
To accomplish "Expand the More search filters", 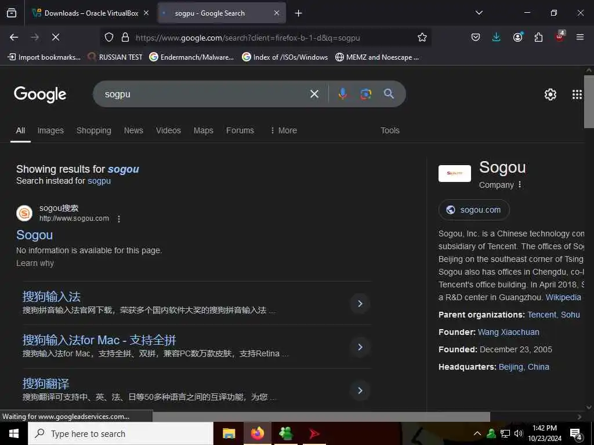I will 283,130.
